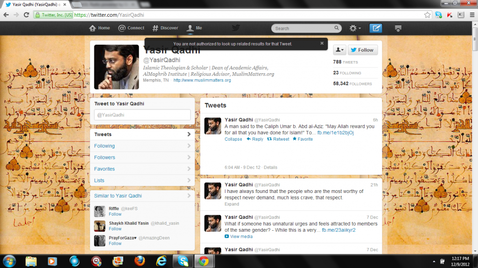Compose new tweet button
Viewport: 478px width, 268px height.
tap(376, 28)
